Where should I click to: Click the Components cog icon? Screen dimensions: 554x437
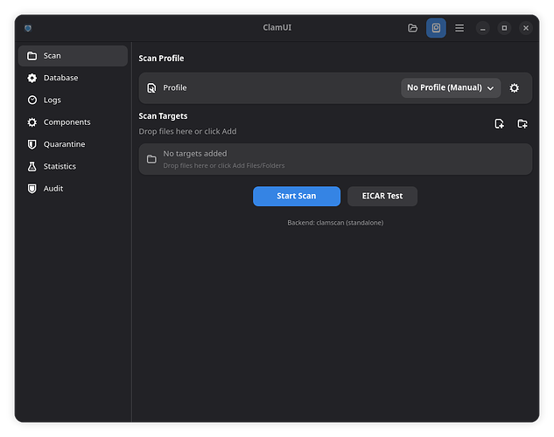click(32, 122)
